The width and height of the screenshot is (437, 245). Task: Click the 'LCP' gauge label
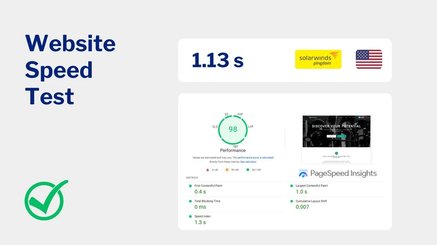coord(251,126)
